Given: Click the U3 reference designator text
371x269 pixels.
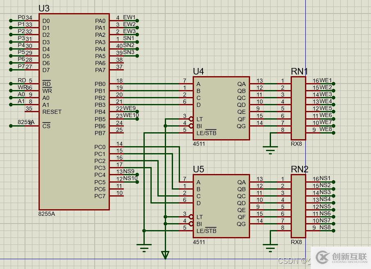Looking at the screenshot, I should click(x=44, y=8).
